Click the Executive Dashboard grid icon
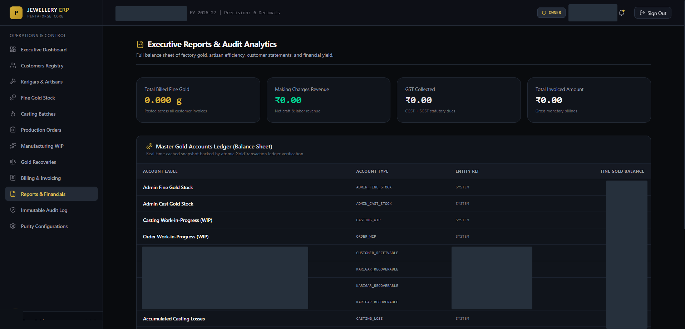Viewport: 685px width, 329px height. tap(13, 49)
